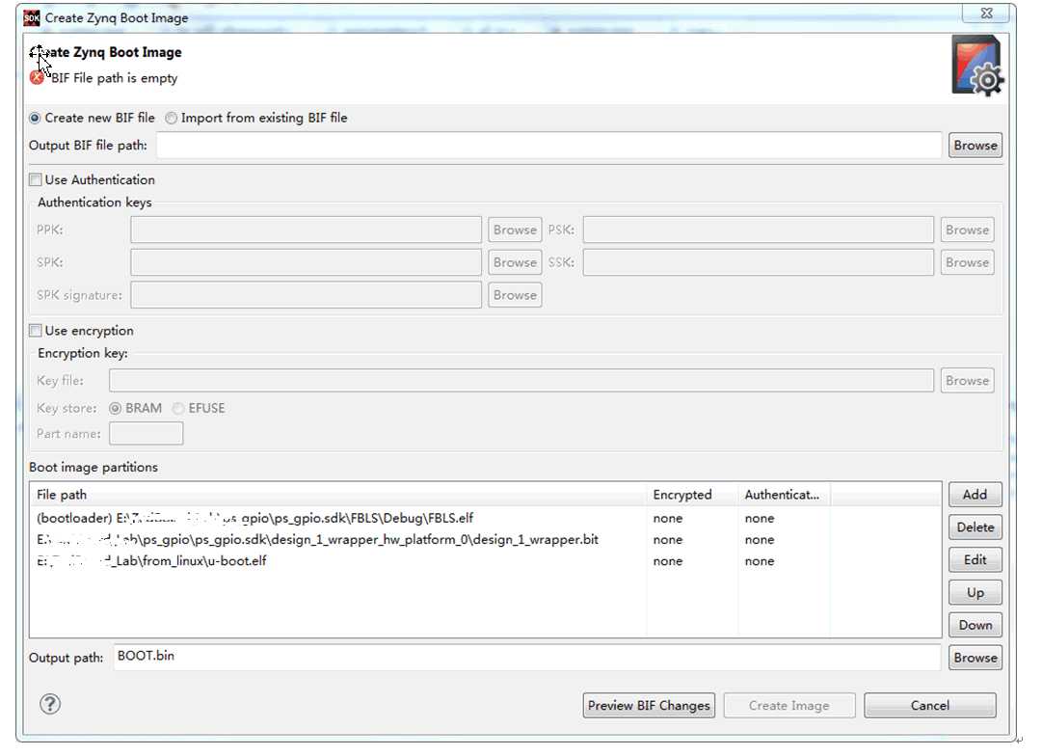Move partition Up in the list
The image size is (1042, 756).
pos(975,592)
